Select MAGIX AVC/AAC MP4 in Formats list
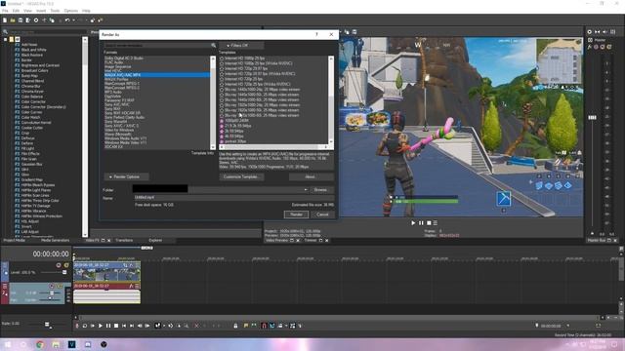Viewport: 625px width, 351px height. point(156,75)
